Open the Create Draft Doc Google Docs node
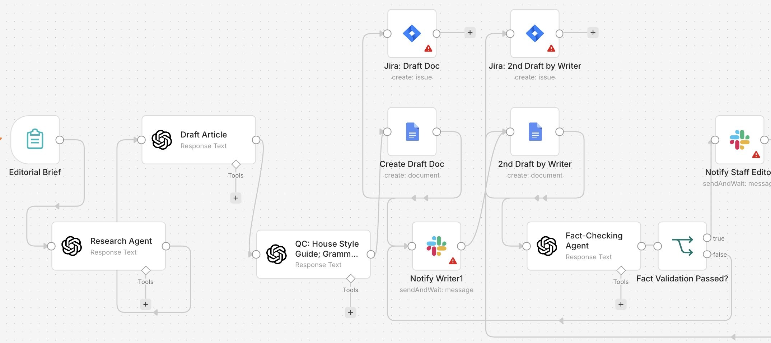Screen dimensions: 771x343 (412, 132)
